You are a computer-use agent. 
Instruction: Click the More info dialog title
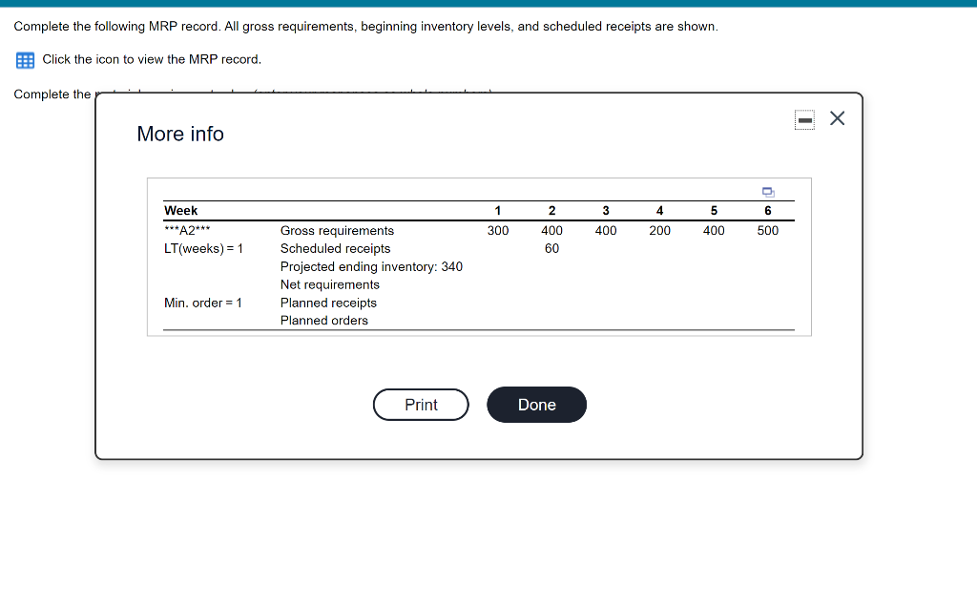[180, 134]
